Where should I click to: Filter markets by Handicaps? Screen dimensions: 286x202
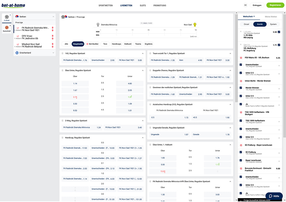[117, 44]
